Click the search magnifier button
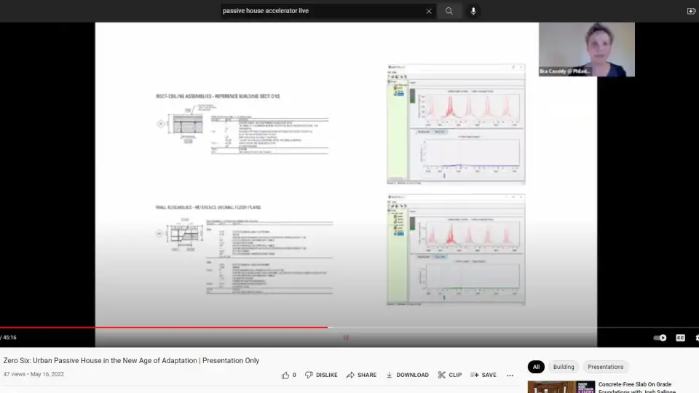This screenshot has width=699, height=393. [x=449, y=11]
